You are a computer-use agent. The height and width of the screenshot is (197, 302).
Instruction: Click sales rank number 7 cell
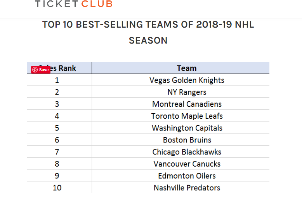[x=57, y=152]
